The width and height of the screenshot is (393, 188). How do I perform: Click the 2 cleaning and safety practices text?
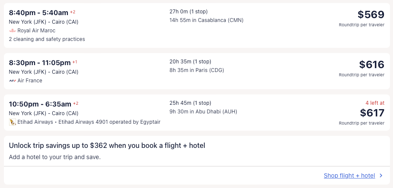[47, 39]
